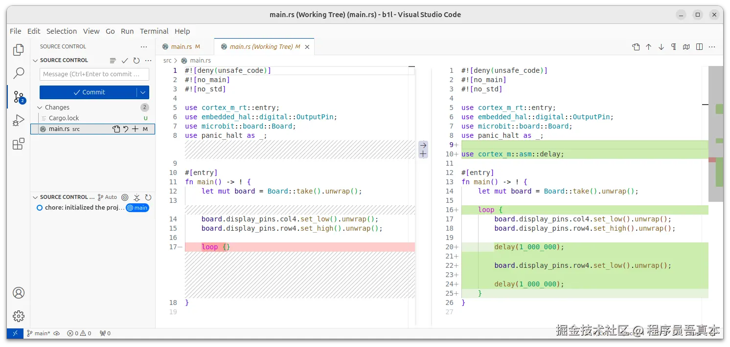
Task: Open the Accounts menu icon
Action: tap(19, 293)
